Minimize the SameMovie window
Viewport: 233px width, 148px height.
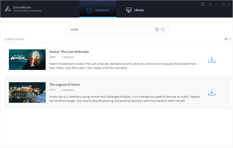(217, 4)
